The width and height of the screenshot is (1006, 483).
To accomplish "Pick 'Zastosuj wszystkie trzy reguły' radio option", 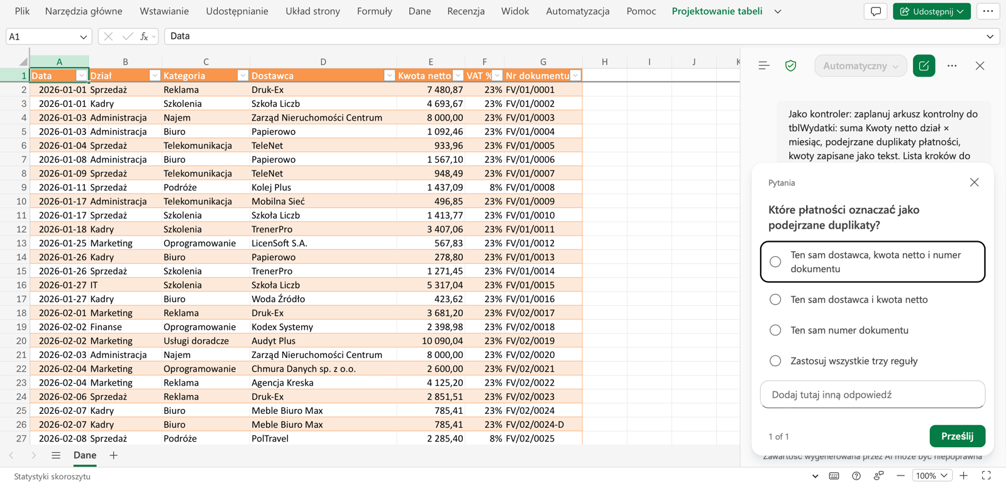I will (775, 361).
